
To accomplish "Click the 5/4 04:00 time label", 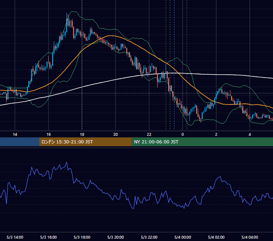I will 250,237.
